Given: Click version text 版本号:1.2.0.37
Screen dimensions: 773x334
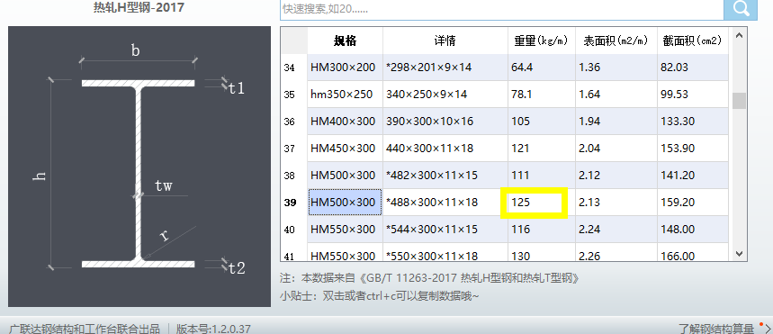Looking at the screenshot, I should point(213,329).
